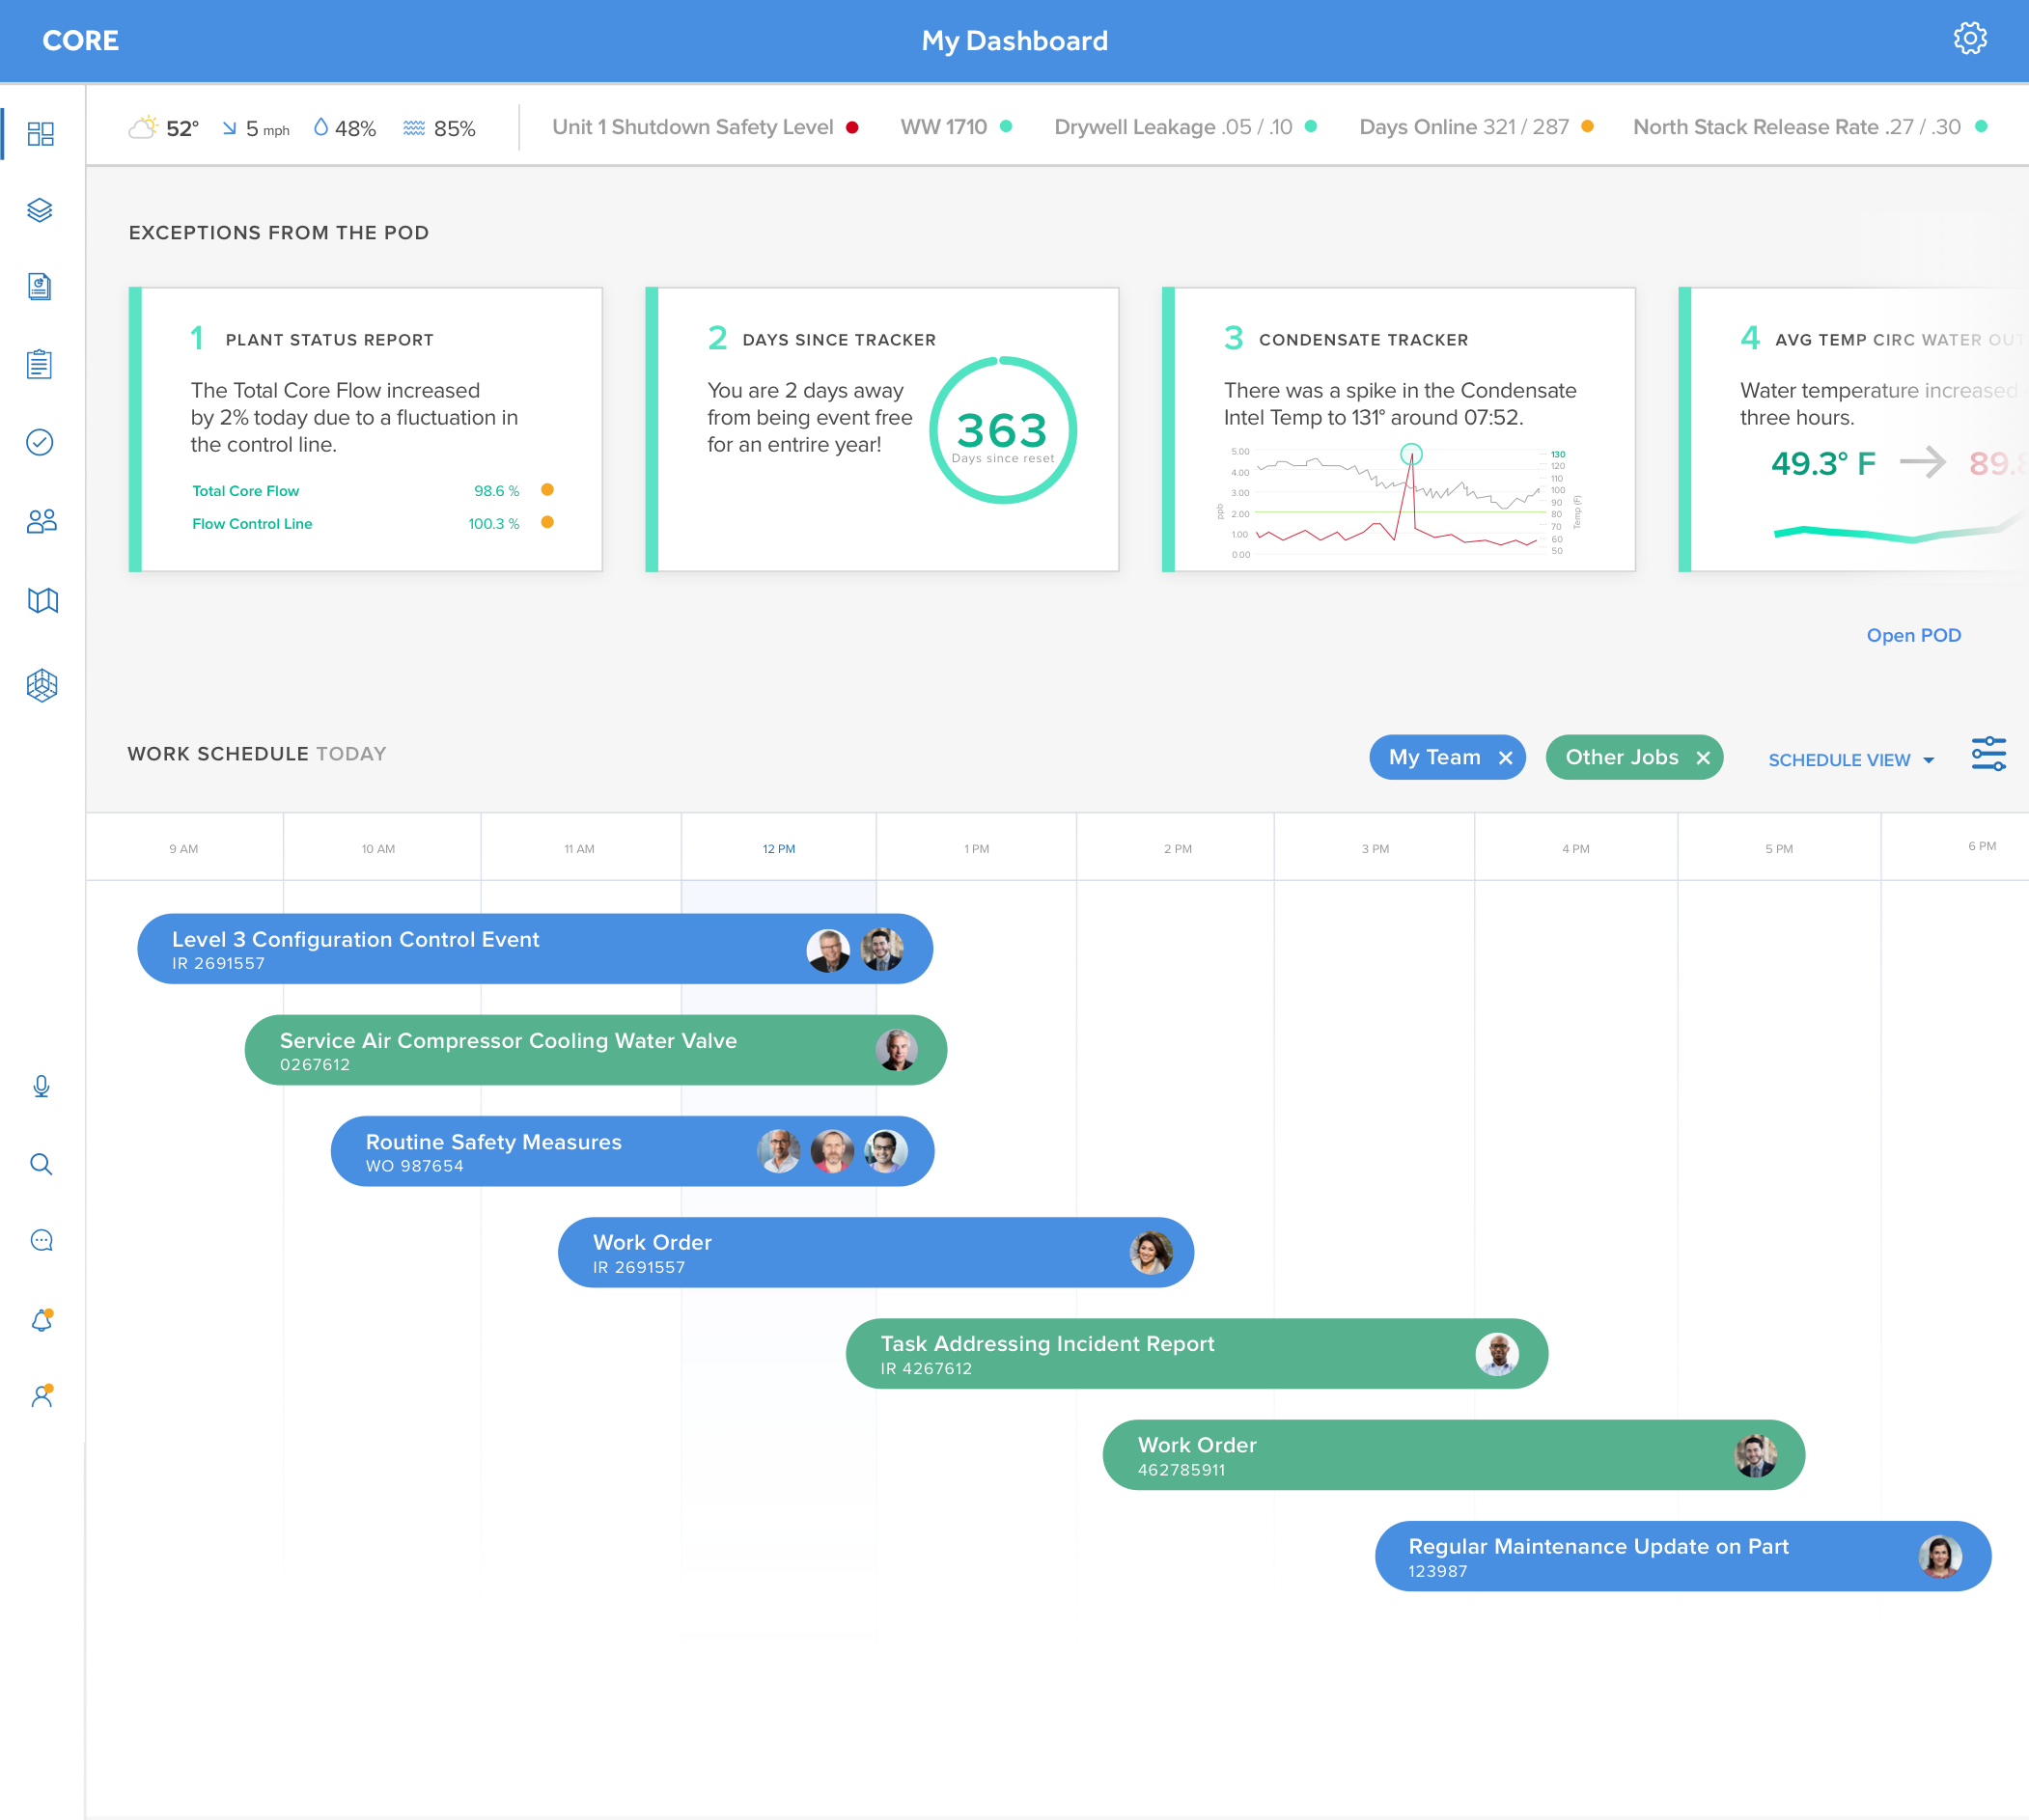Open schedule filter sliders icon

click(x=1988, y=754)
